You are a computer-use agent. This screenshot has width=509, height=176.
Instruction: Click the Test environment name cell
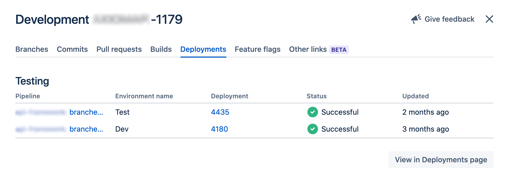(122, 112)
